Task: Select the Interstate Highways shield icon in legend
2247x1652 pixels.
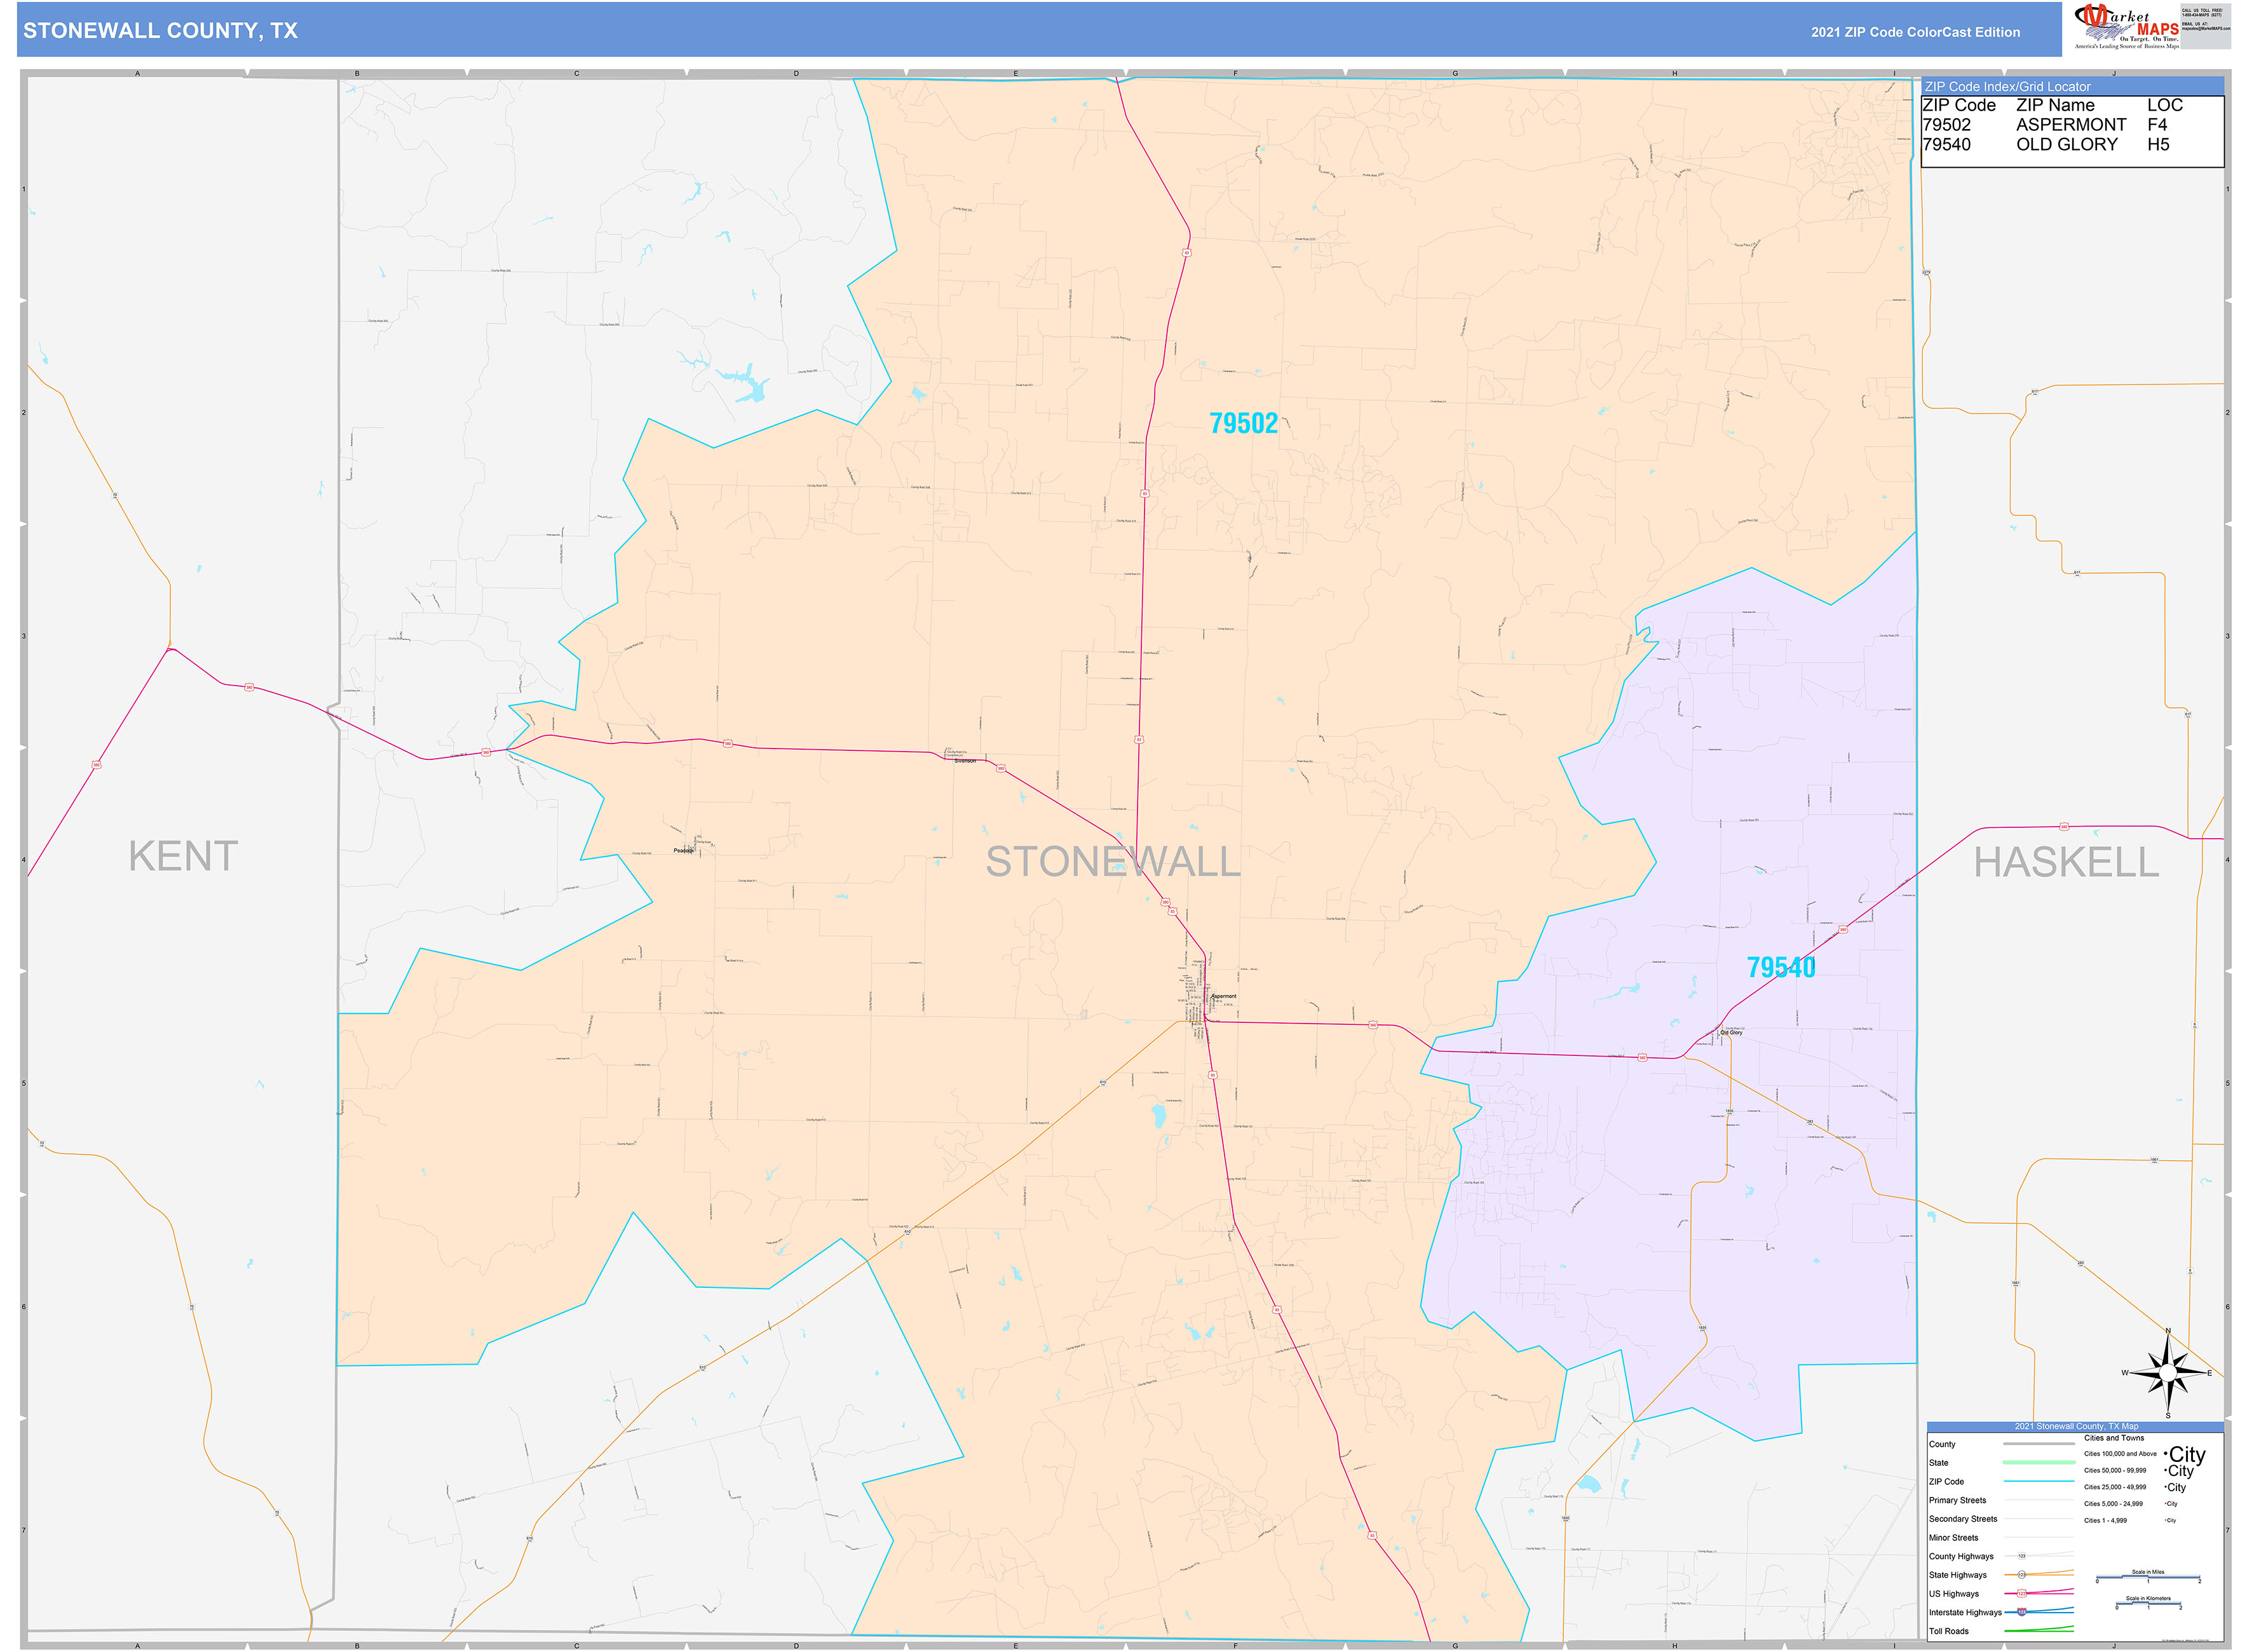Action: click(2022, 1612)
